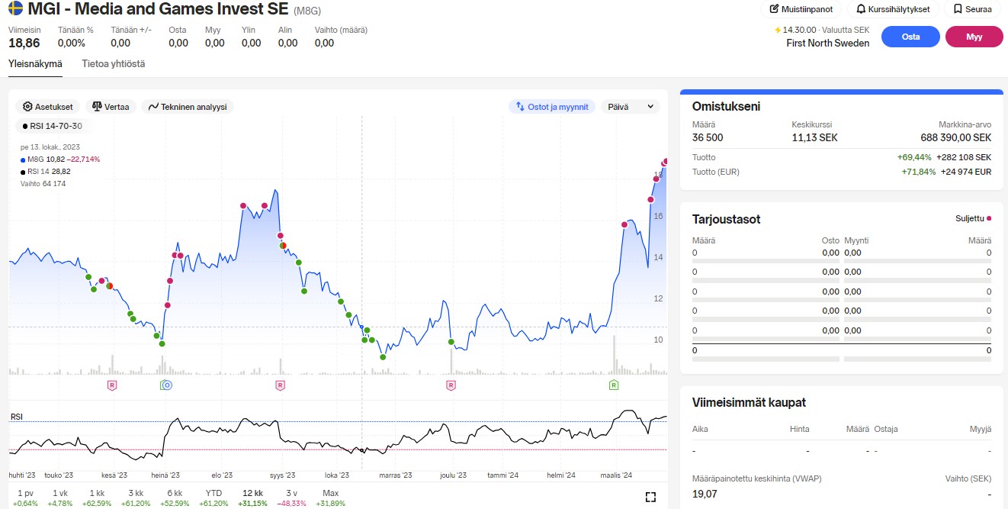Viewport: 1008px width, 509px height.
Task: Click the last price 18,86
Action: point(24,43)
